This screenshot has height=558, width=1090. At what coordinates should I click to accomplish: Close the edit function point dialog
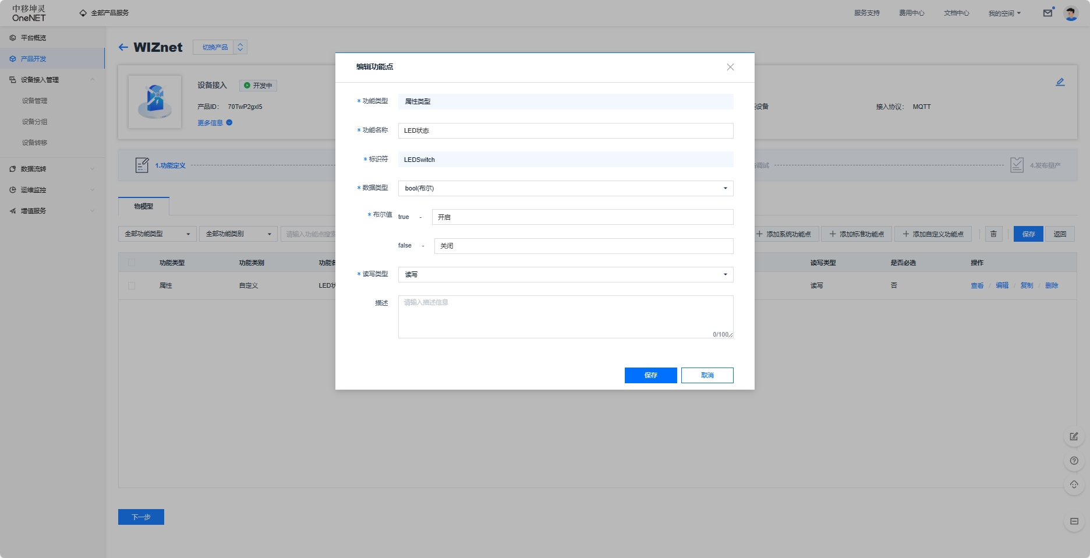click(x=730, y=67)
